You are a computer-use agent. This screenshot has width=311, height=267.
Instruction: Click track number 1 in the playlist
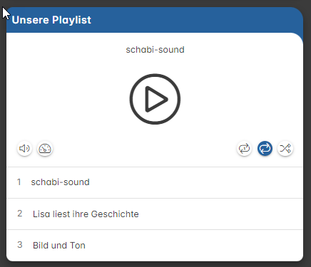[x=19, y=182]
